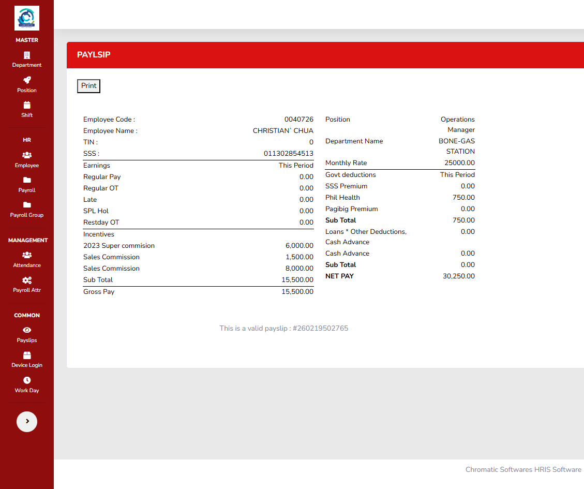View Payslips via the eye icon
The width and height of the screenshot is (584, 489).
point(27,330)
